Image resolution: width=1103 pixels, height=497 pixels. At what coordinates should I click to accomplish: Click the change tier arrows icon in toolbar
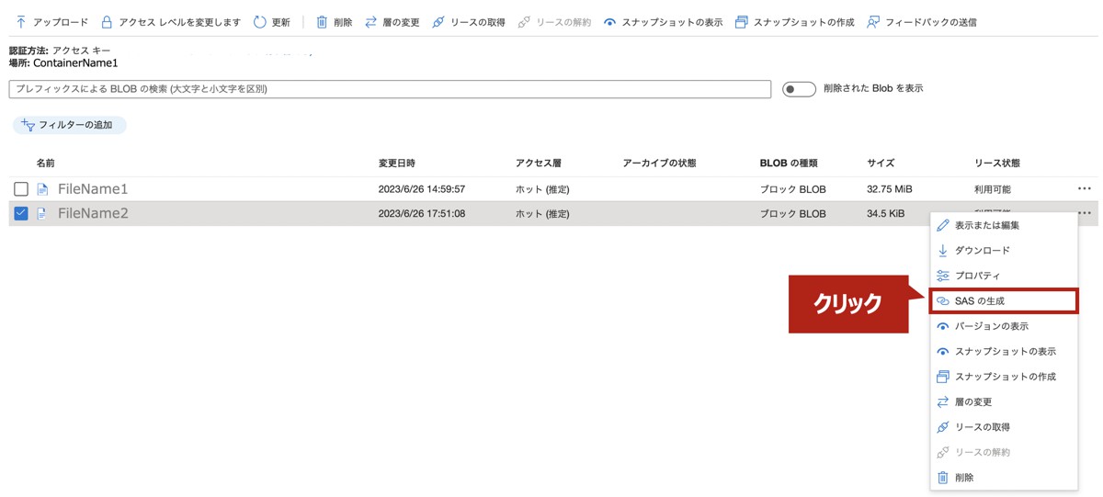pyautogui.click(x=370, y=22)
